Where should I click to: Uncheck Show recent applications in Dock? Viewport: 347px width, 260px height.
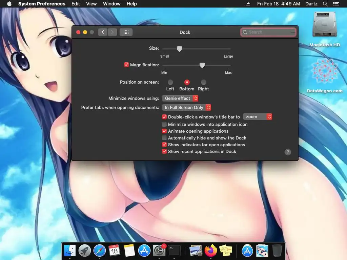pos(164,151)
